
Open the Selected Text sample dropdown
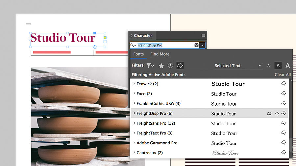[x=238, y=66]
